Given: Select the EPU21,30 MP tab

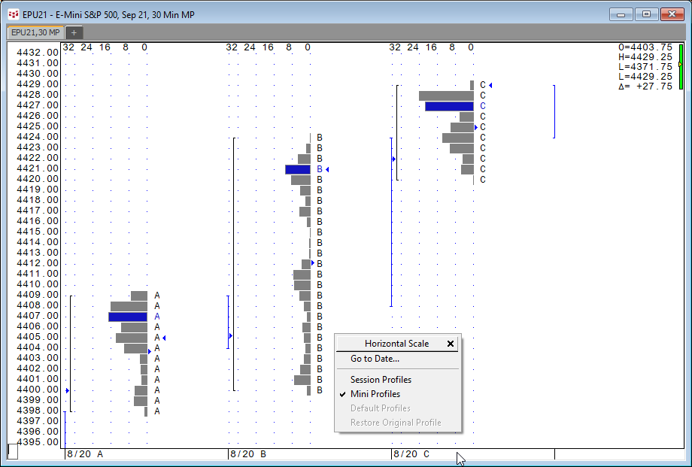Looking at the screenshot, I should [35, 32].
